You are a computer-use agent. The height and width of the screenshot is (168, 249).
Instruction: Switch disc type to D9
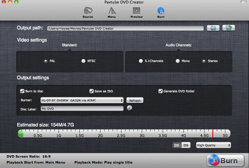186,146
